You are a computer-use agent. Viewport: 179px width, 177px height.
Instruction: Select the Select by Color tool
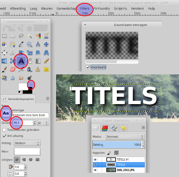[38, 36]
